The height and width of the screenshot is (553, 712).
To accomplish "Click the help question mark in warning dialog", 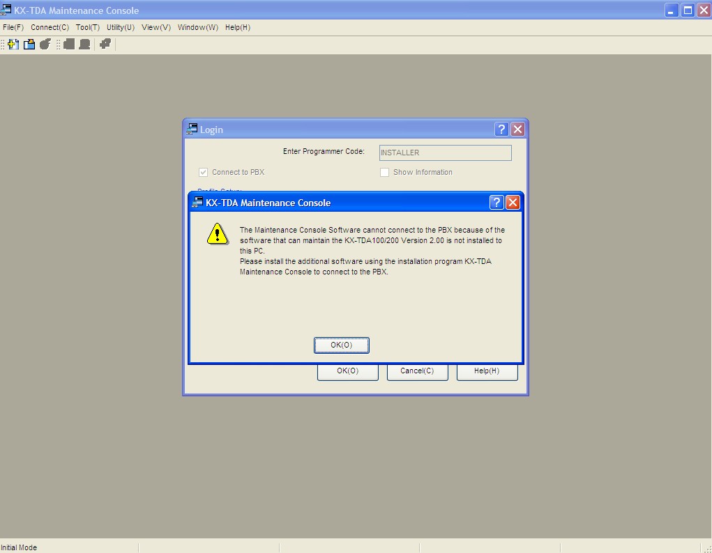I will point(497,203).
